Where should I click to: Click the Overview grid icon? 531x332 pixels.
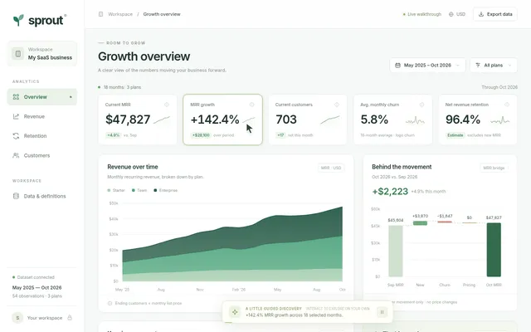click(x=16, y=97)
